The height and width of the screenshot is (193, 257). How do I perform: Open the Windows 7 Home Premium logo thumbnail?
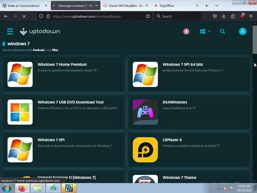20,74
